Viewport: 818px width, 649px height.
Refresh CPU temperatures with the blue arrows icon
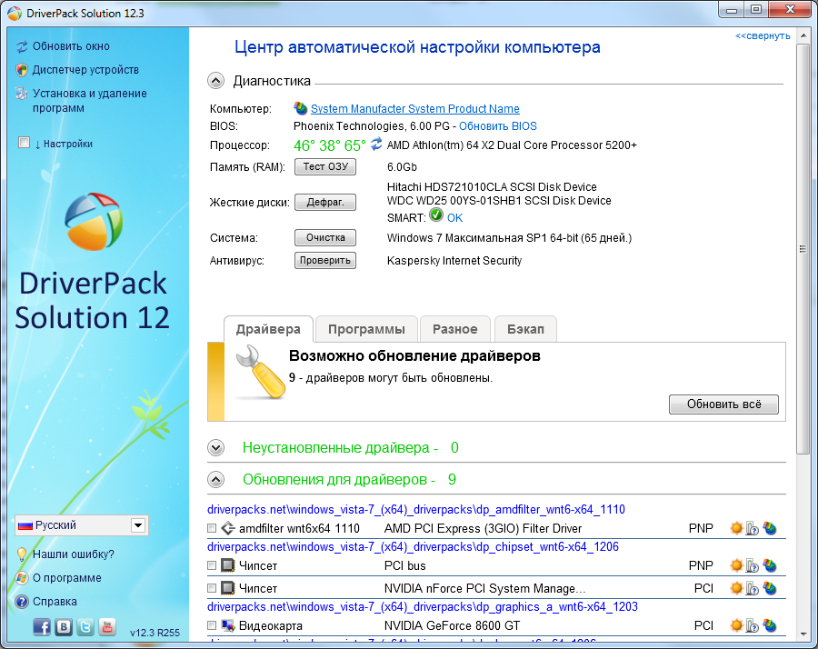pos(376,144)
